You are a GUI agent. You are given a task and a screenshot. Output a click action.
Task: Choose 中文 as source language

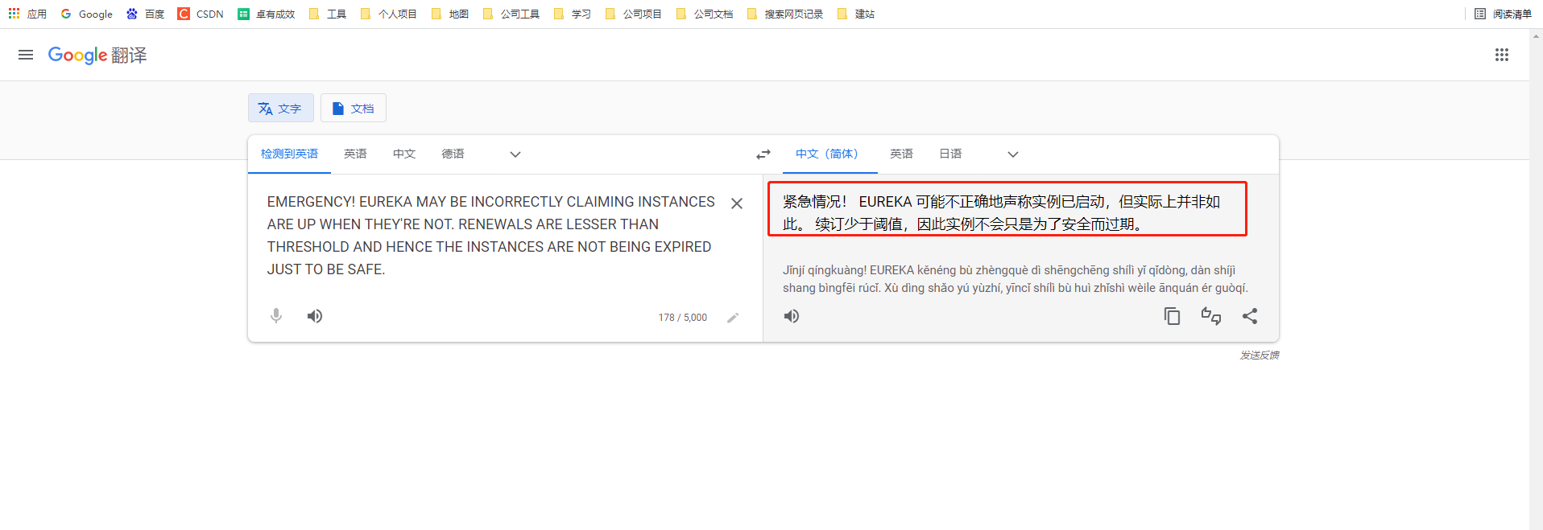coord(404,154)
